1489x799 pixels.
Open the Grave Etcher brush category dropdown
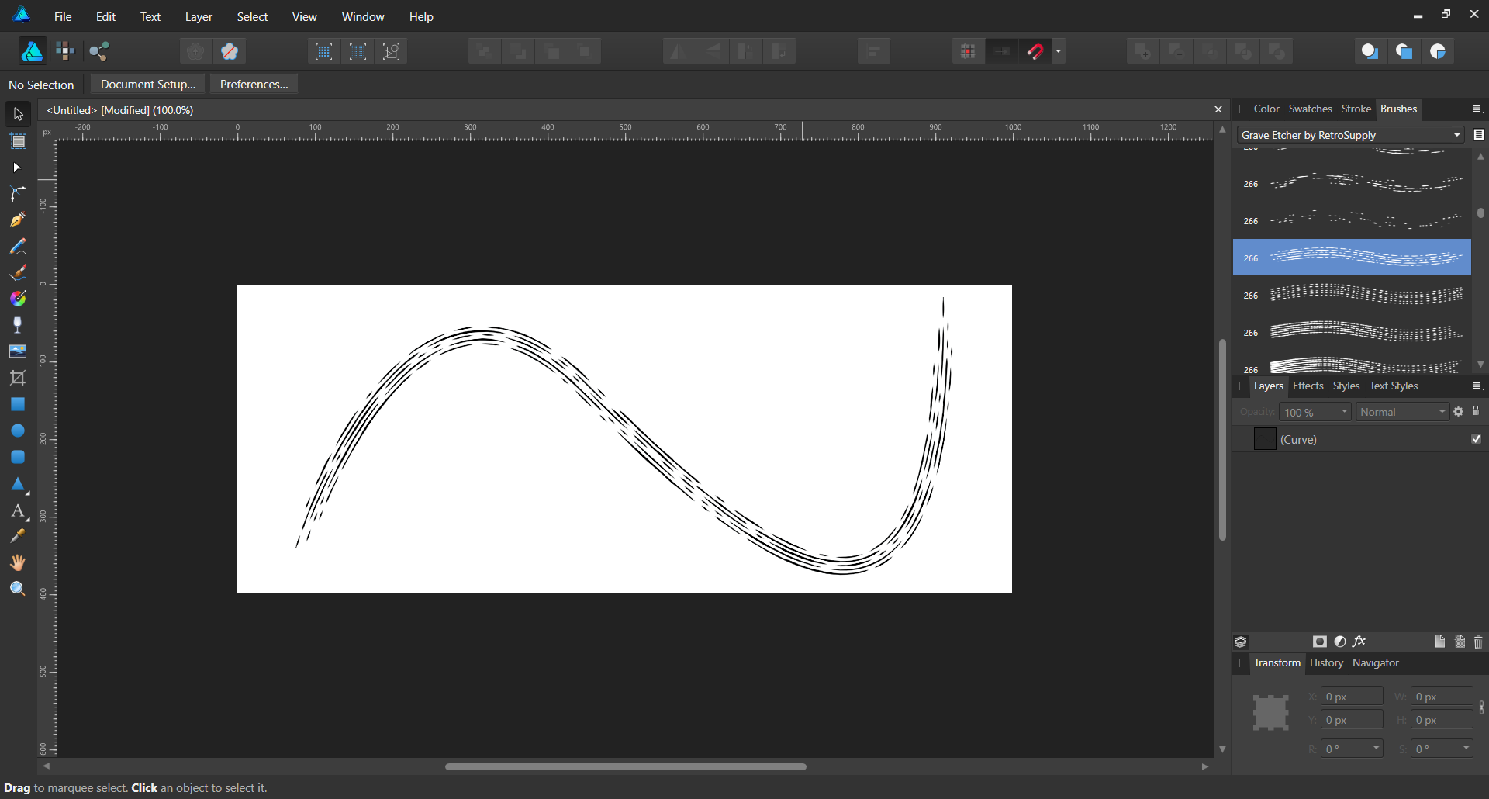pos(1350,135)
